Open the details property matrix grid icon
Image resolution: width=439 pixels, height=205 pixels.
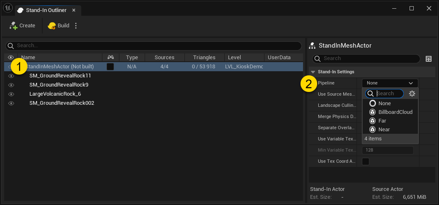[428, 59]
